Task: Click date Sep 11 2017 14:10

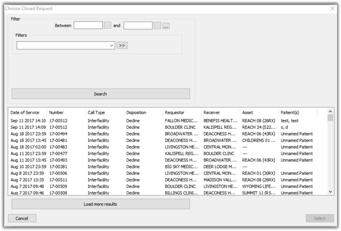Action: [28, 120]
